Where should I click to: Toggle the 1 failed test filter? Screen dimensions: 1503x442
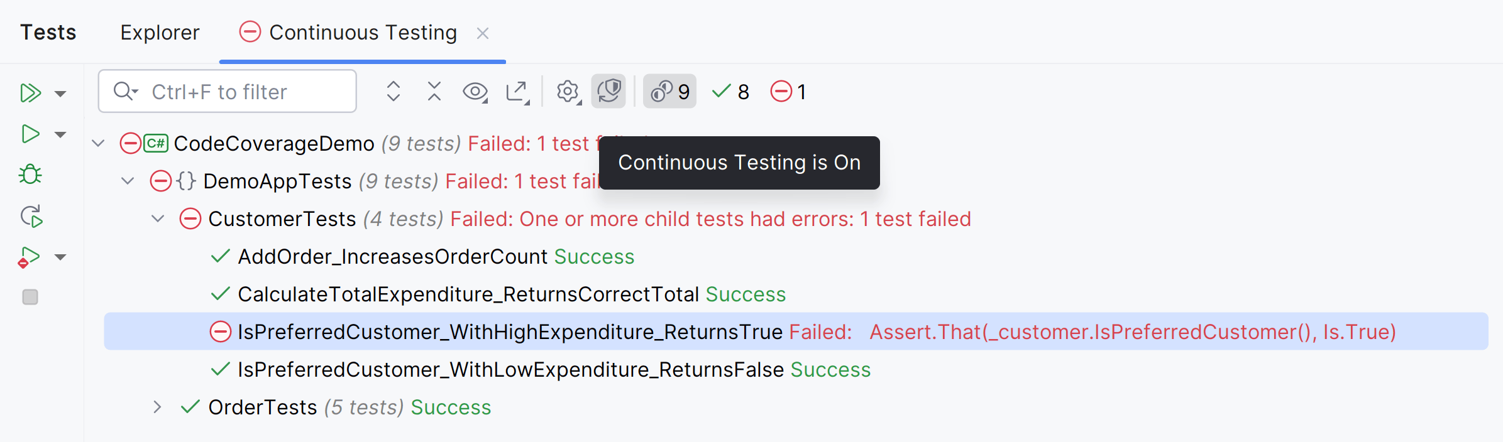(788, 92)
